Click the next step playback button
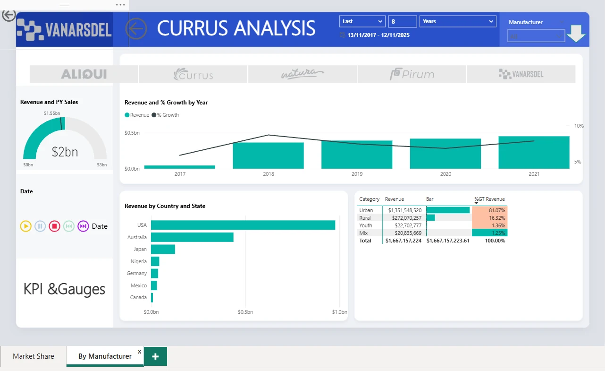This screenshot has width=605, height=371. 83,226
